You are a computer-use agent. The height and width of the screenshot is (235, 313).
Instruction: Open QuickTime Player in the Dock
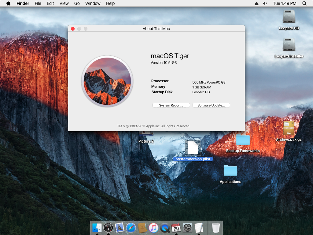[x=165, y=228]
